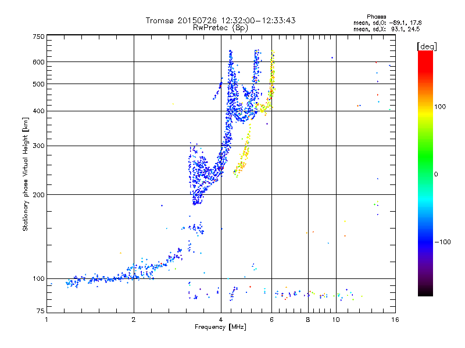Select the 'mean, sd,X: 93.1, 24.5' line
Viewport: 465px width, 348px height.
click(387, 29)
